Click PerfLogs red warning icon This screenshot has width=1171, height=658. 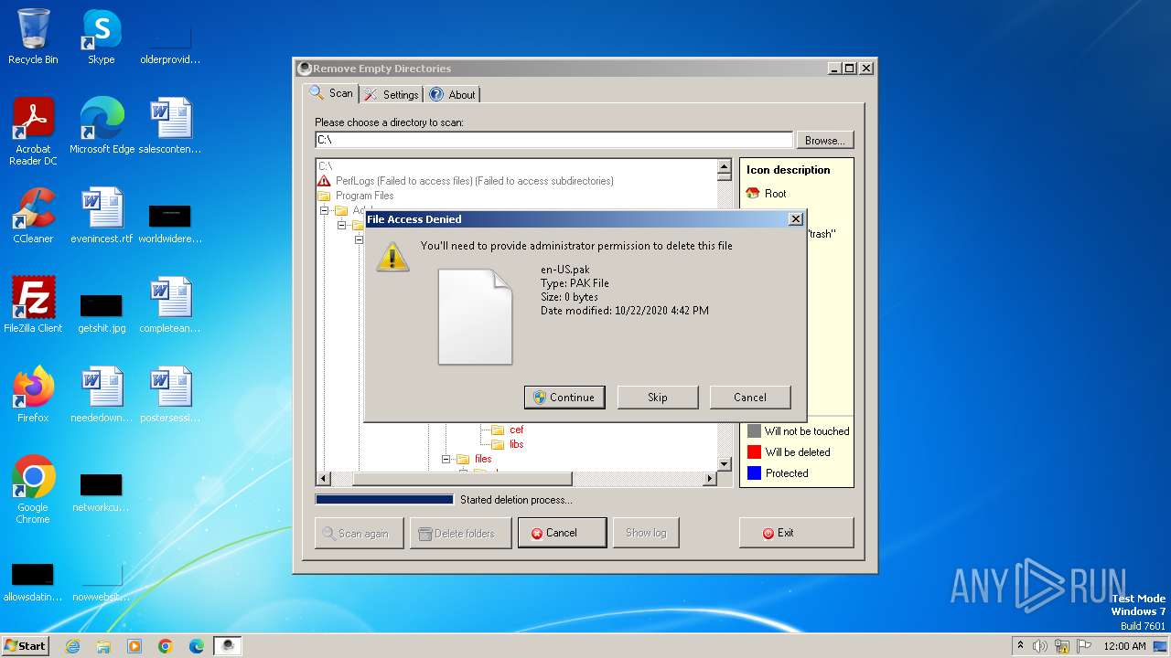(324, 181)
